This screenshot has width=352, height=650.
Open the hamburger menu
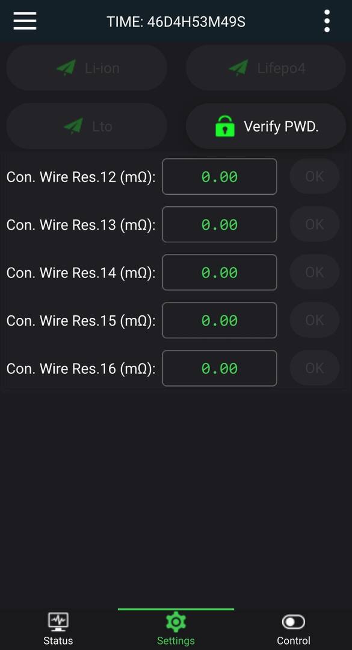coord(25,21)
